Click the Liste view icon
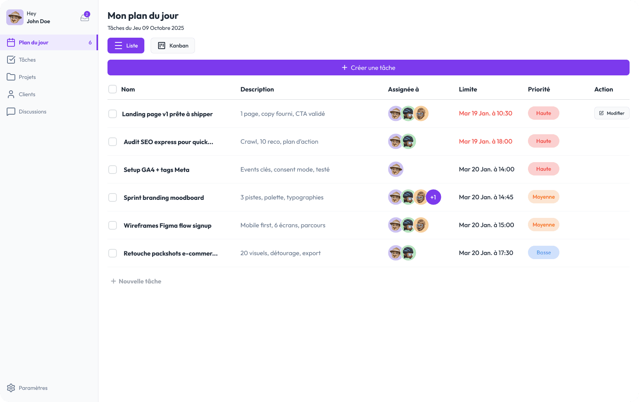Viewport: 639px width, 402px height. [118, 45]
